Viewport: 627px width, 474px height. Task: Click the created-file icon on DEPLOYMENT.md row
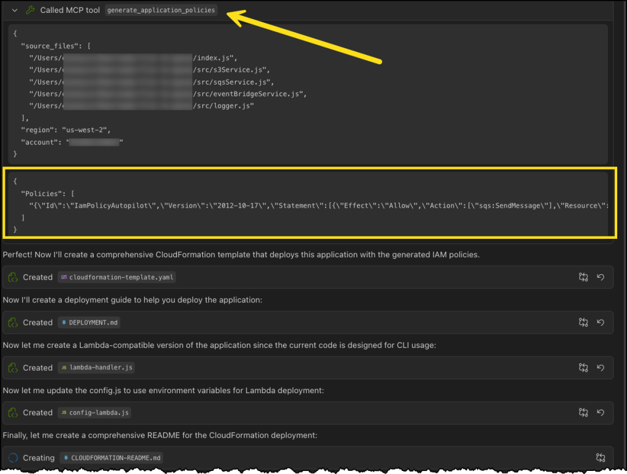(x=13, y=322)
